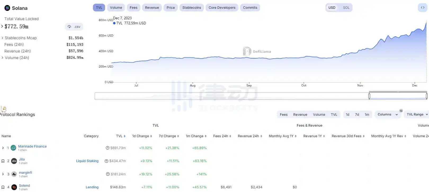This screenshot has height=192, width=429.
Task: Click the Solana chain logo icon
Action: (7, 8)
